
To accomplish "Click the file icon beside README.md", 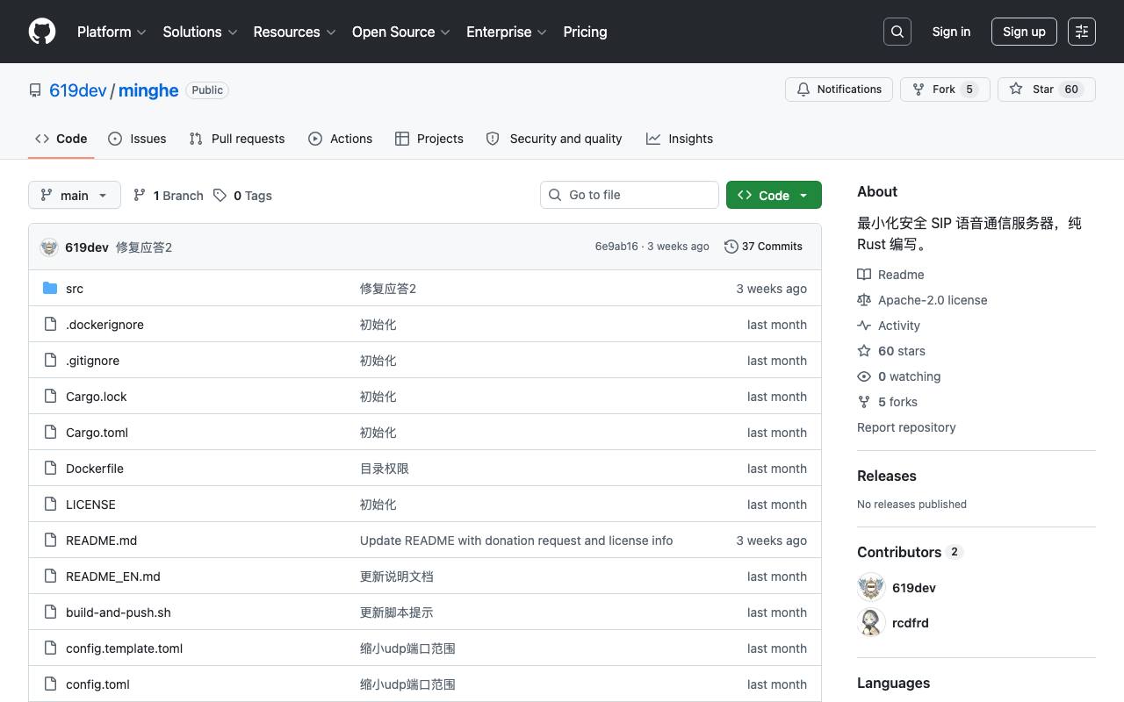I will point(50,541).
